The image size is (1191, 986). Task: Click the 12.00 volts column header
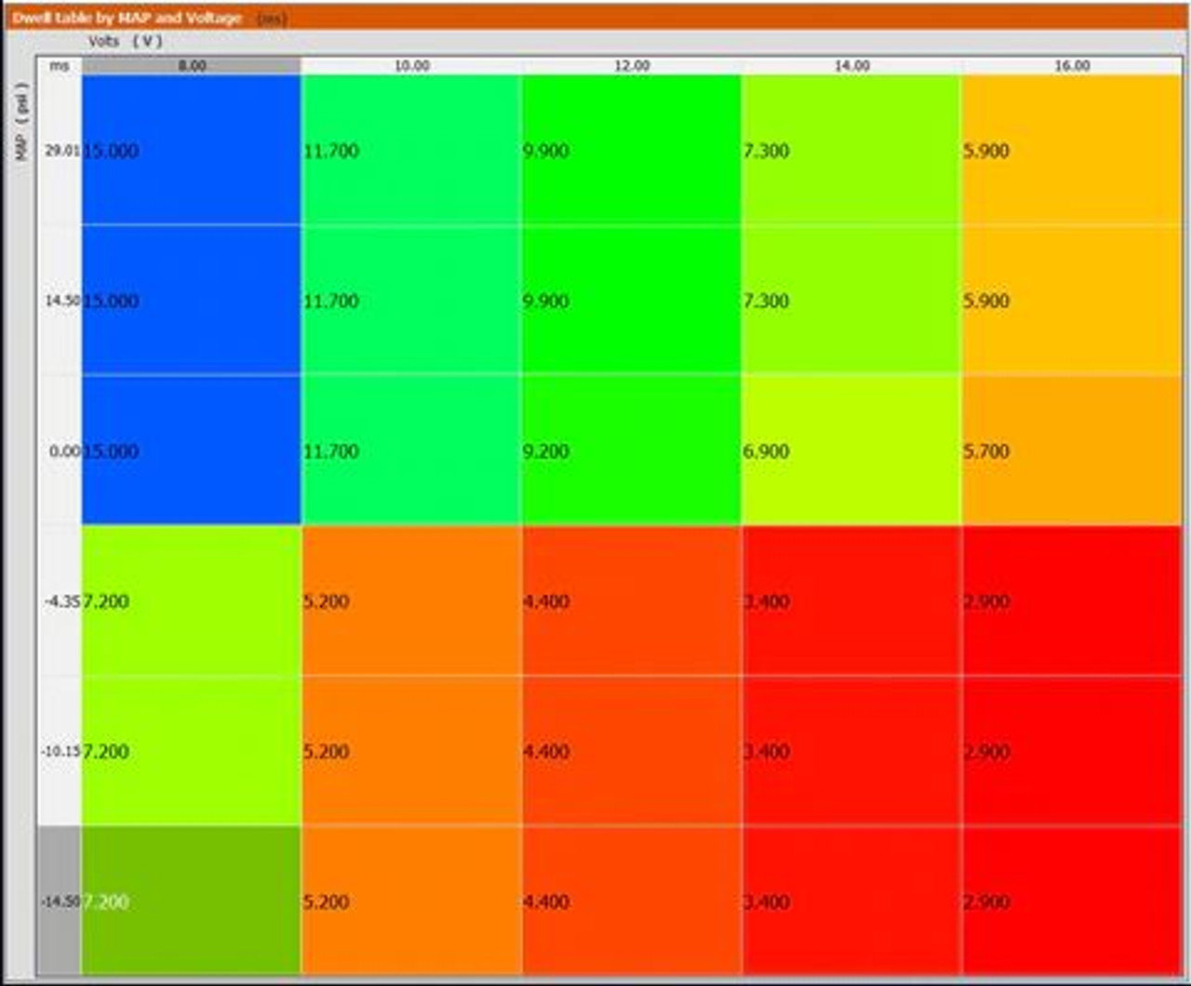tap(632, 65)
